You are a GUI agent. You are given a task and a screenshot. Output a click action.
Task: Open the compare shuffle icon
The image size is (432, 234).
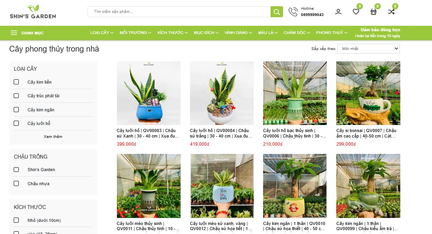click(391, 12)
